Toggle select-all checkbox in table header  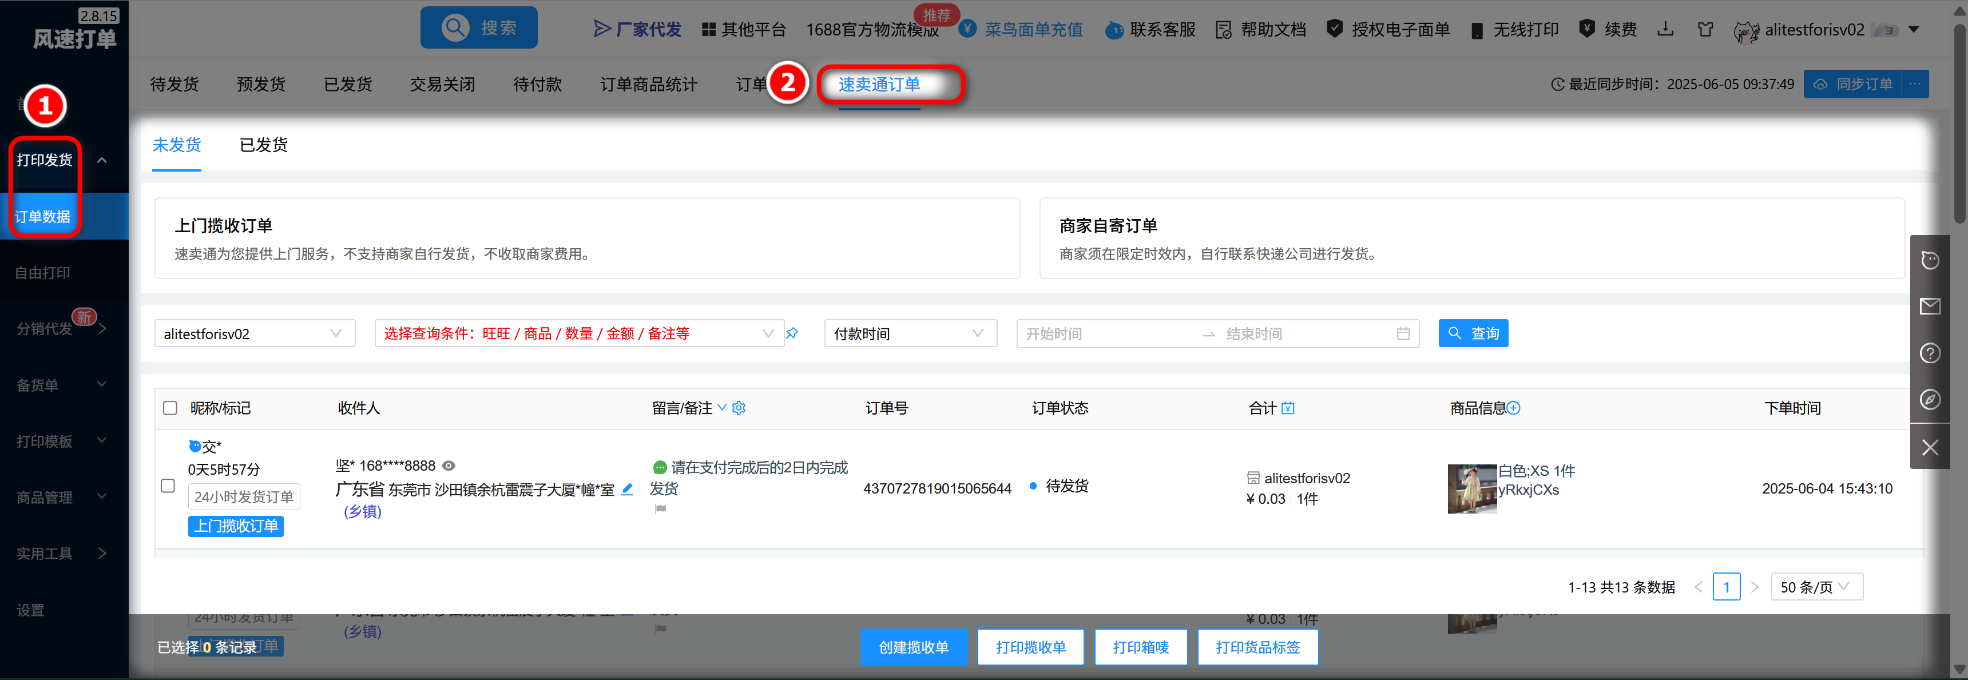point(169,408)
